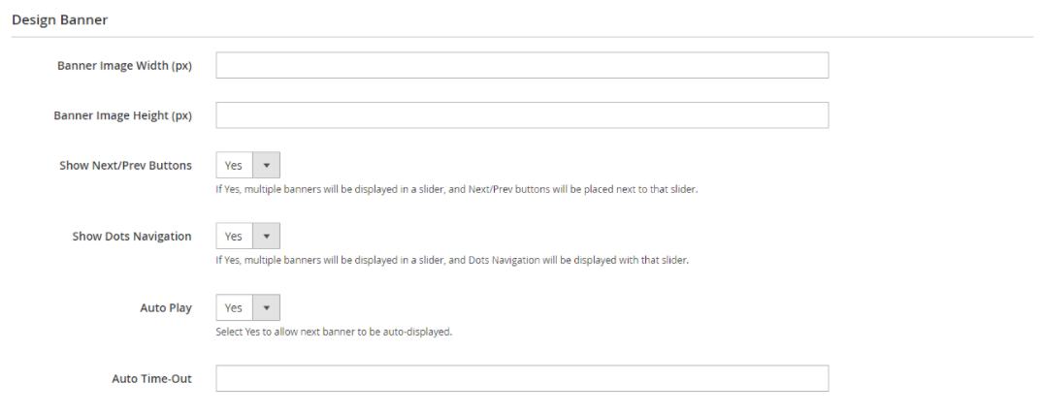Click the Dots Navigation help text
The width and height of the screenshot is (1043, 415).
click(451, 260)
